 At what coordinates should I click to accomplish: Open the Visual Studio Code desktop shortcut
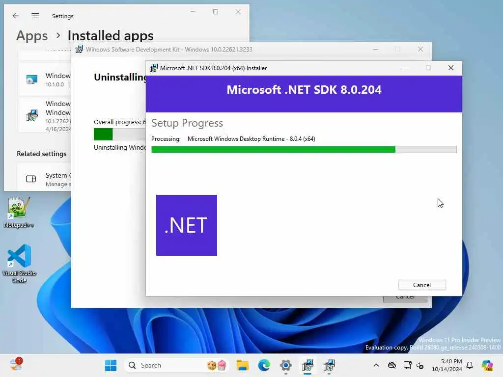[19, 264]
